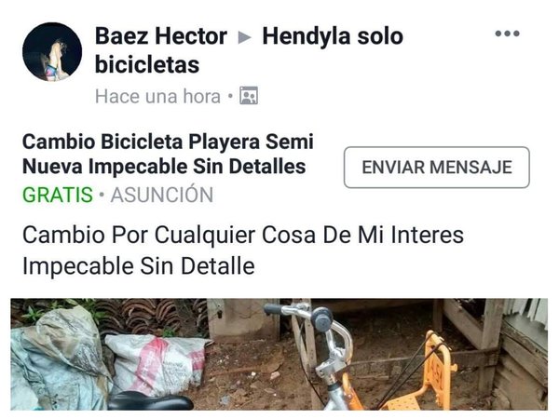Open the bicycle photo in the post
This screenshot has height=419, width=559.
click(x=279, y=354)
